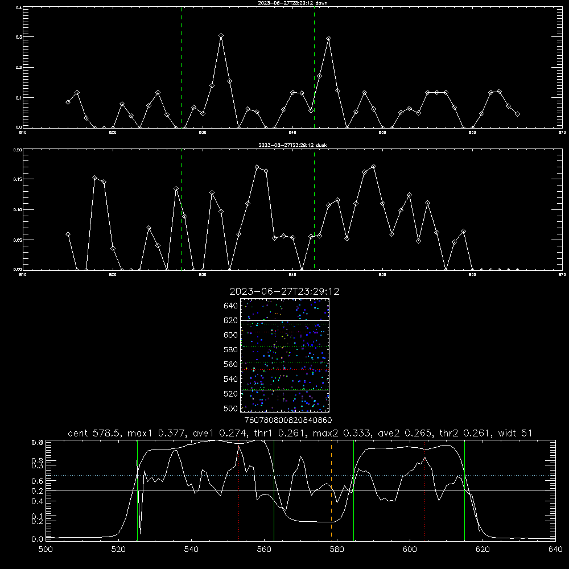
Task: Click the '640' label on bottom plot x-axis
Action: pyautogui.click(x=555, y=550)
